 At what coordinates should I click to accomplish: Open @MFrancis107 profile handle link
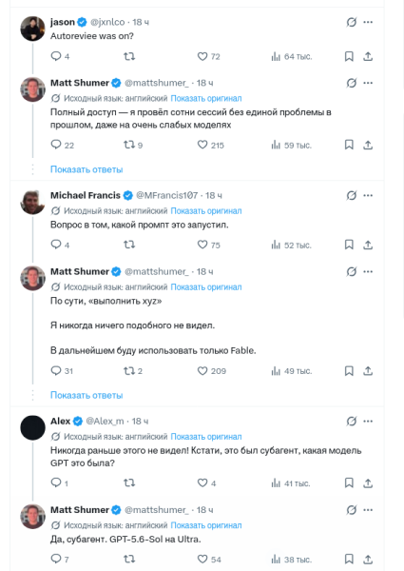click(x=167, y=195)
